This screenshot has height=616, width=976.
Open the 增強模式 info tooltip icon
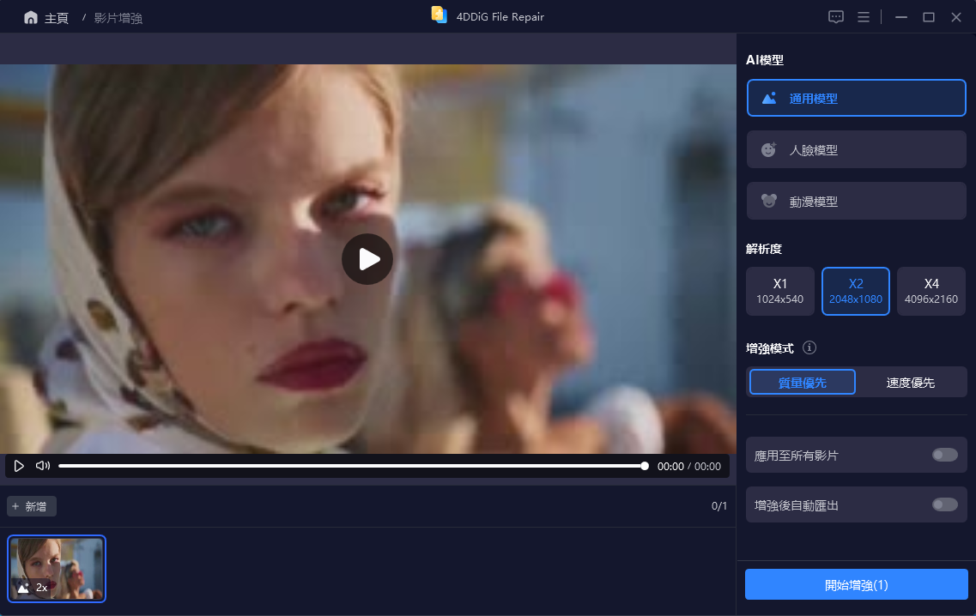coord(808,347)
